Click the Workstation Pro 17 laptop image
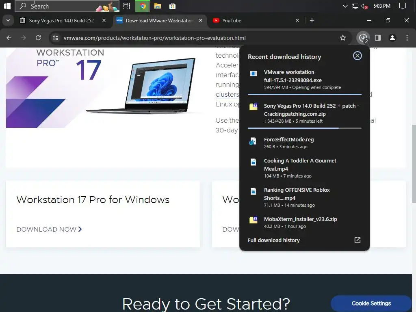This screenshot has height=312, width=416. [141, 86]
